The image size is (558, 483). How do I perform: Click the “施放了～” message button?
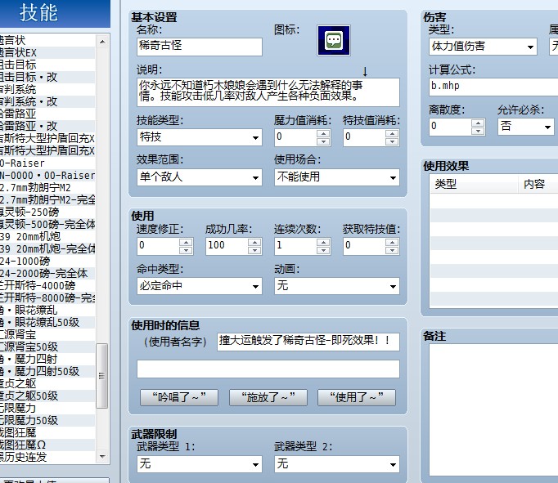click(268, 397)
